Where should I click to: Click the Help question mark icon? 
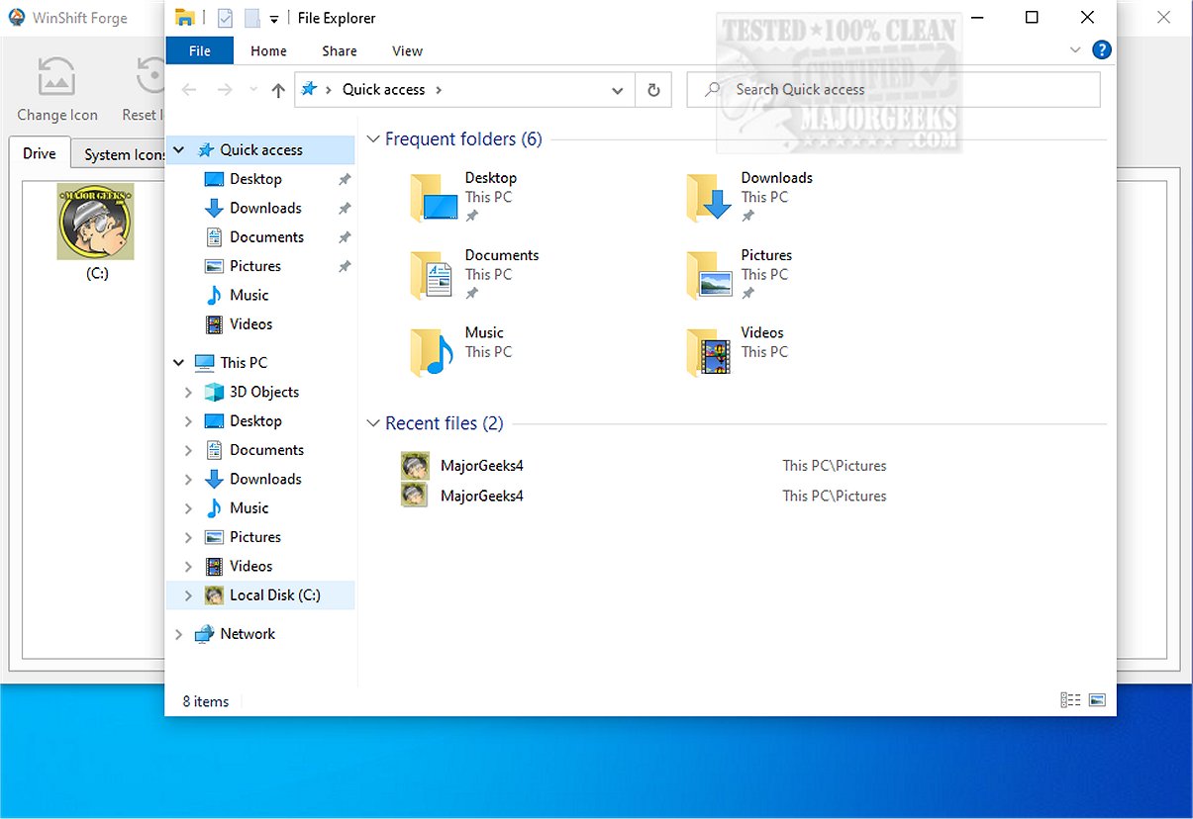pos(1101,50)
